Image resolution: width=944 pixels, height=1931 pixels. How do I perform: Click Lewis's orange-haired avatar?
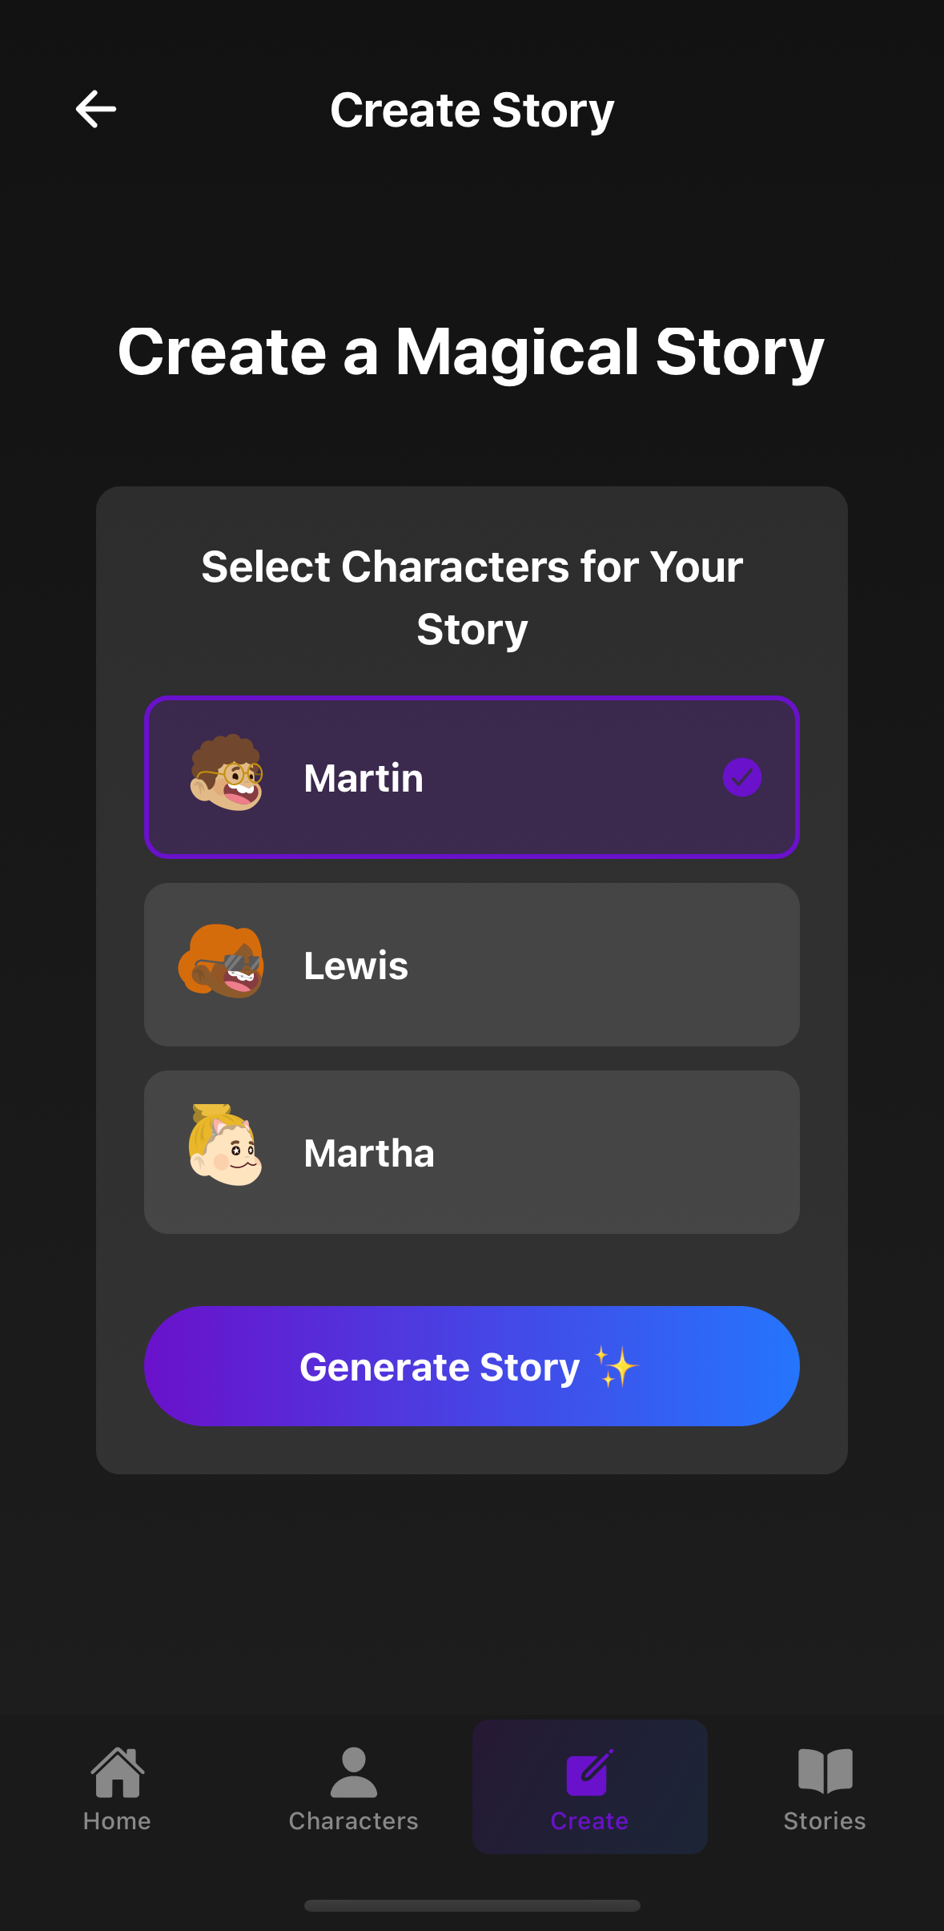(x=222, y=961)
